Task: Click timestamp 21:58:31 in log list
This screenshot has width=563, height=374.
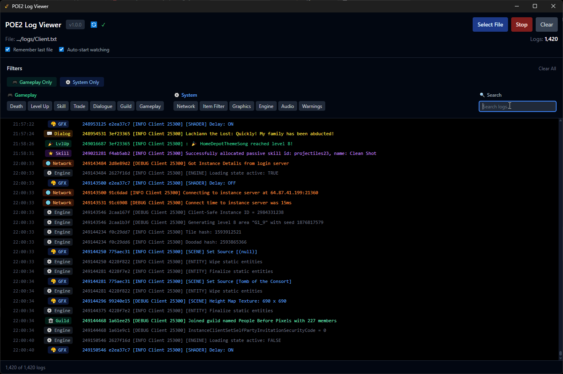Action: coord(24,153)
